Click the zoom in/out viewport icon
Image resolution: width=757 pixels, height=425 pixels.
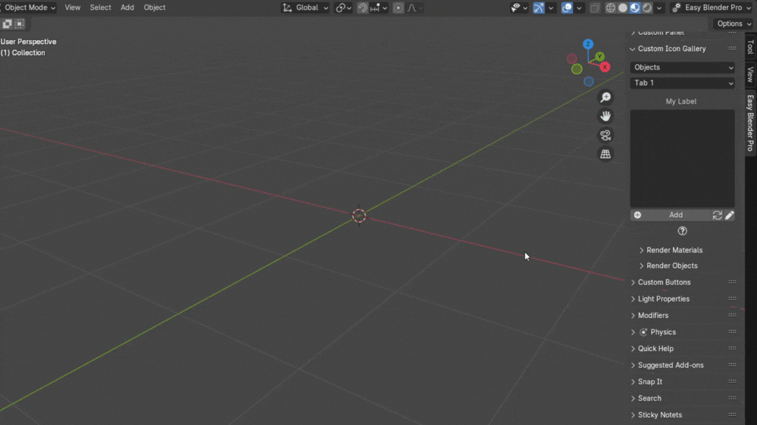pos(605,98)
